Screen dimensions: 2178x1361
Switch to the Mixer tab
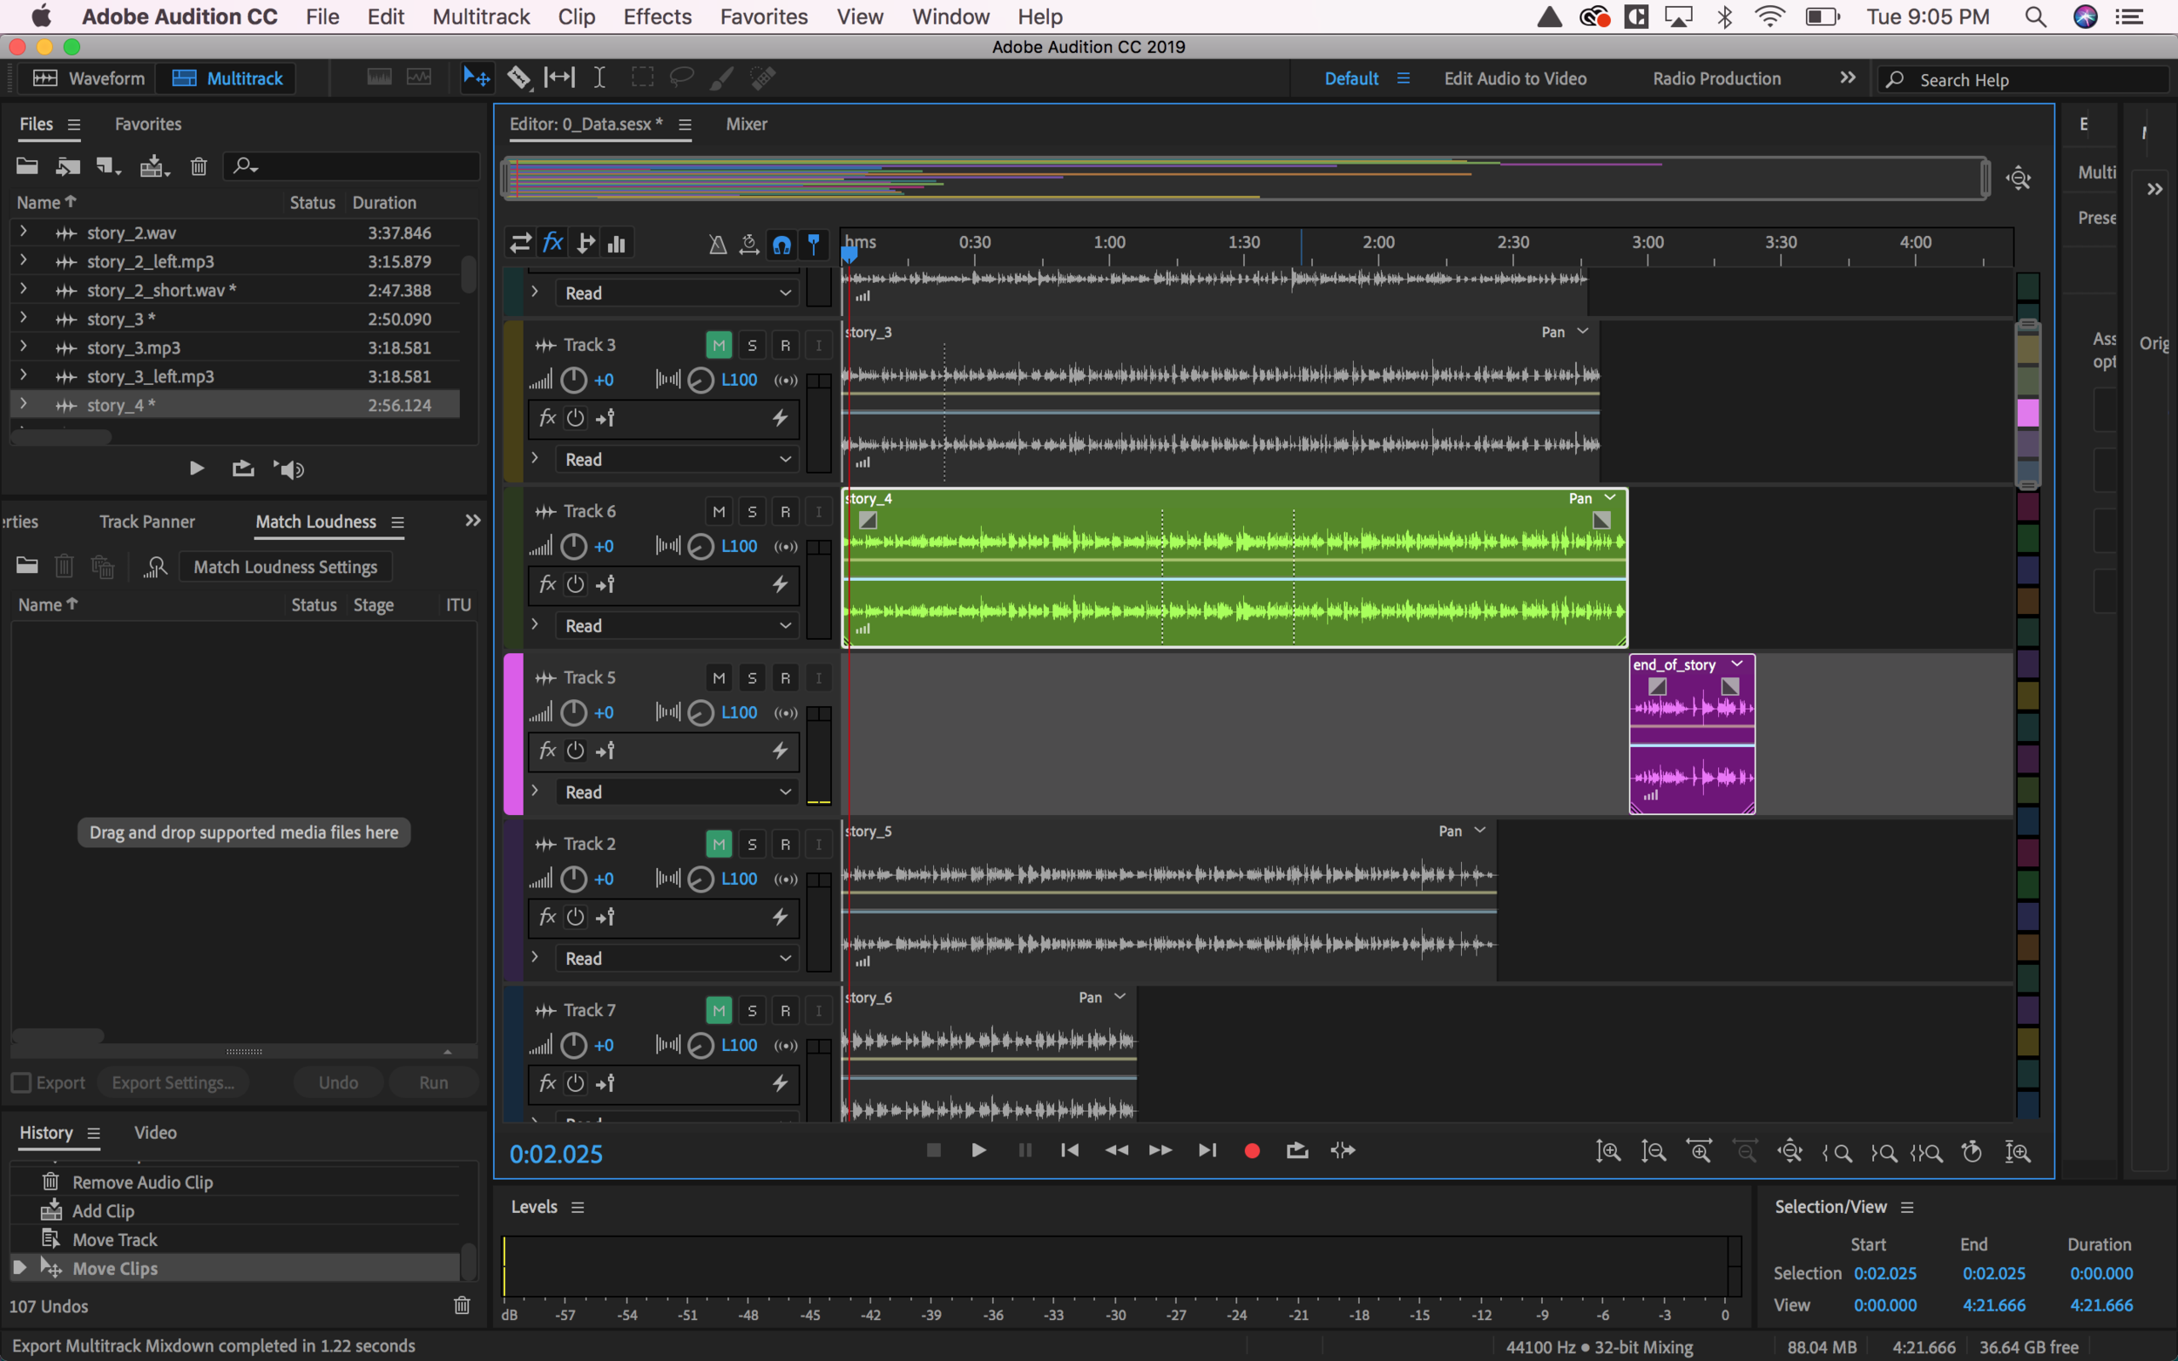click(x=746, y=125)
